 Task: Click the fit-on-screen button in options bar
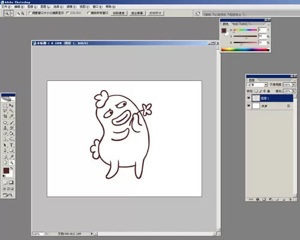click(137, 13)
